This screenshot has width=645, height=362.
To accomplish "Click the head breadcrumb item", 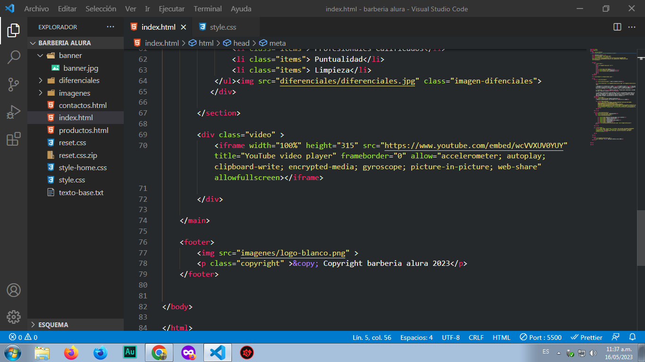I will 236,43.
